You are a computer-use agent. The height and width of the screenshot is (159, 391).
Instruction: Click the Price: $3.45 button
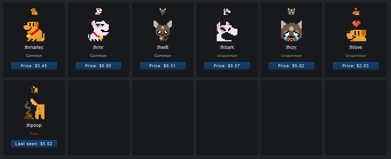[34, 66]
